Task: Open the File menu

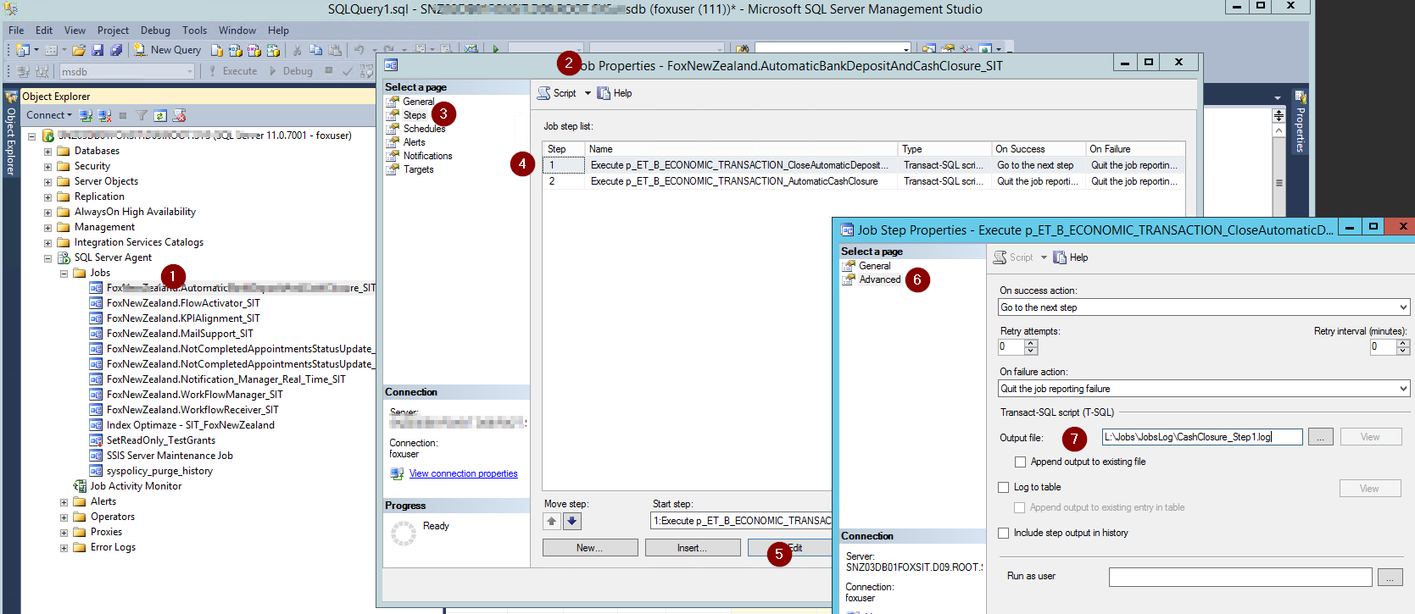Action: pyautogui.click(x=16, y=30)
